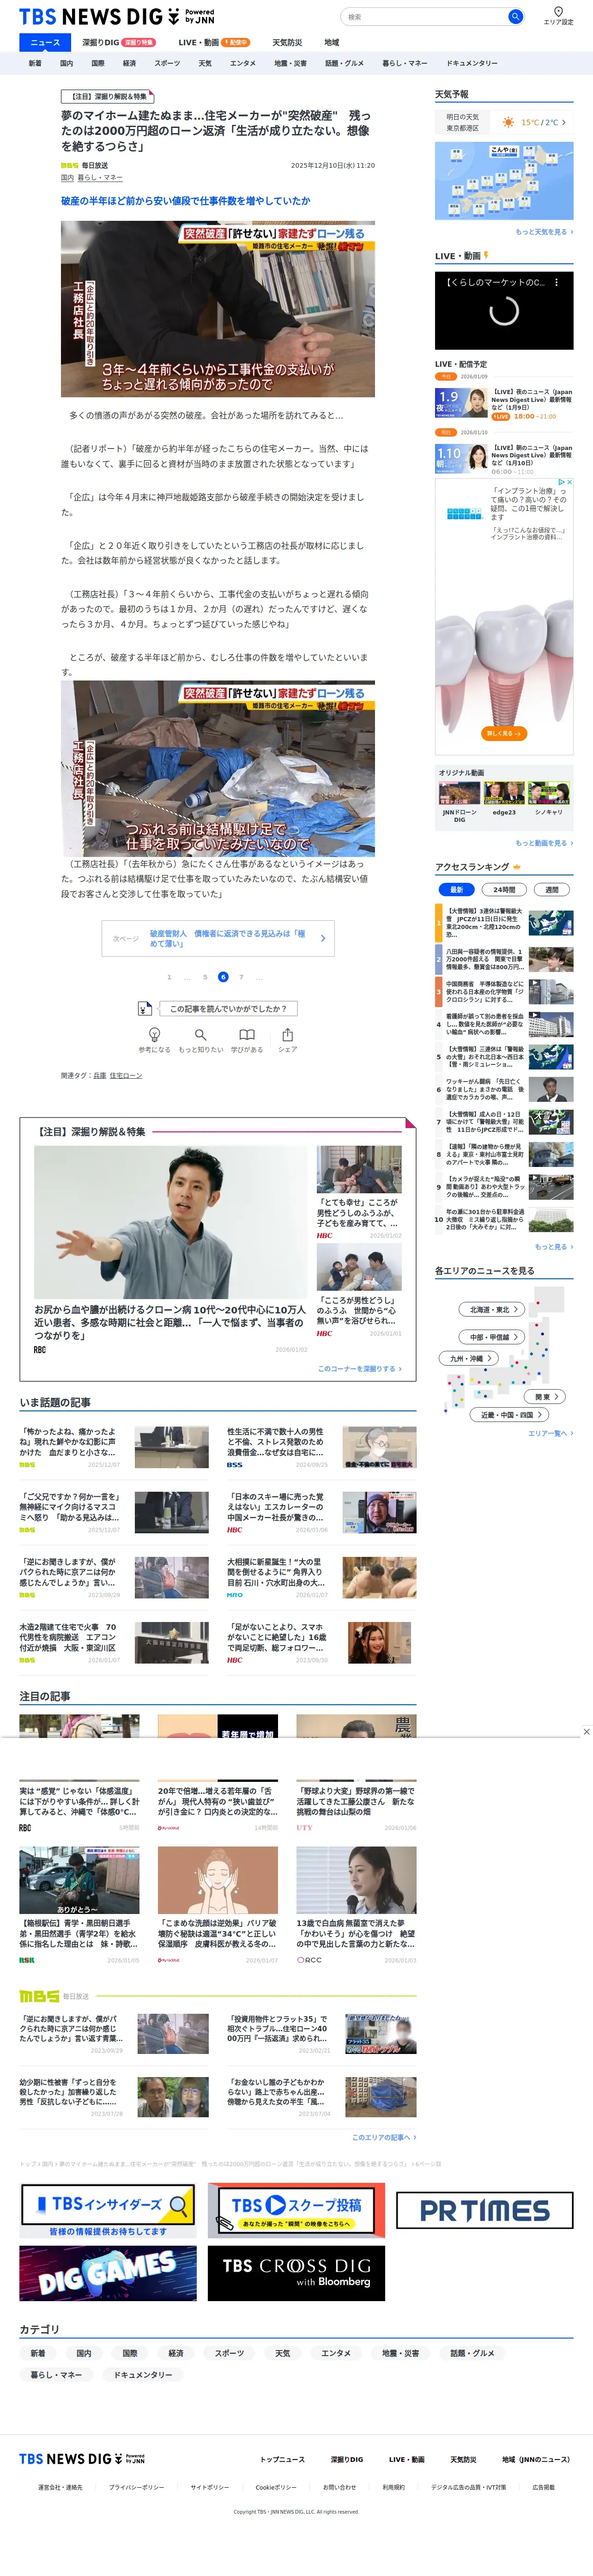
Task: Click このエリアの記事へ link
Action: coord(384,2137)
